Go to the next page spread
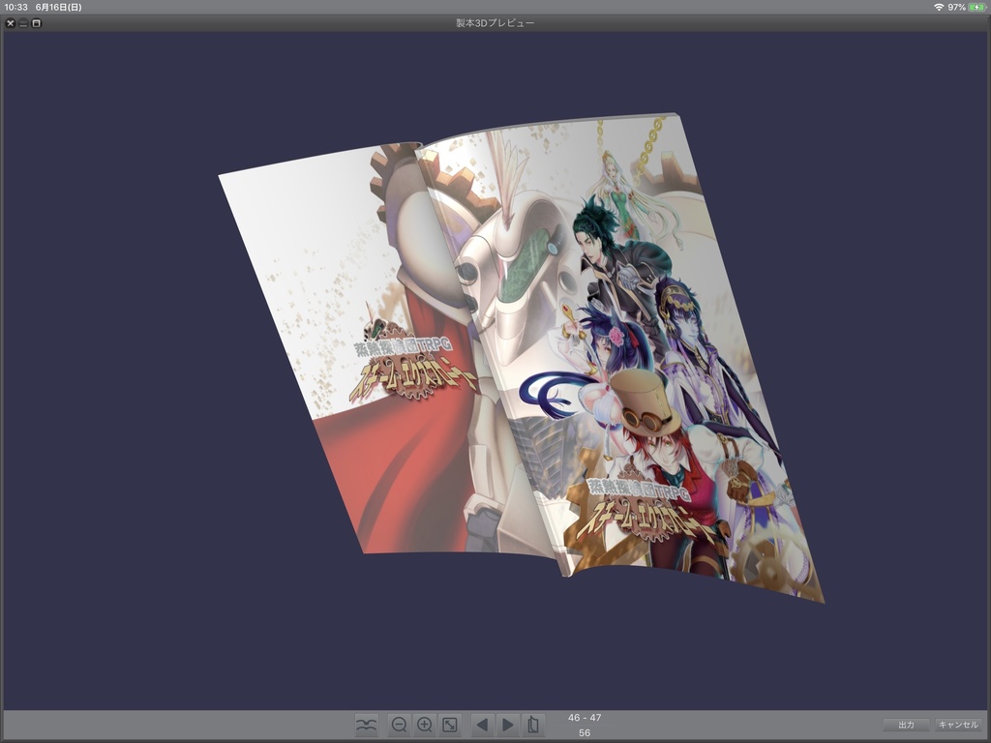This screenshot has height=743, width=991. tap(507, 724)
